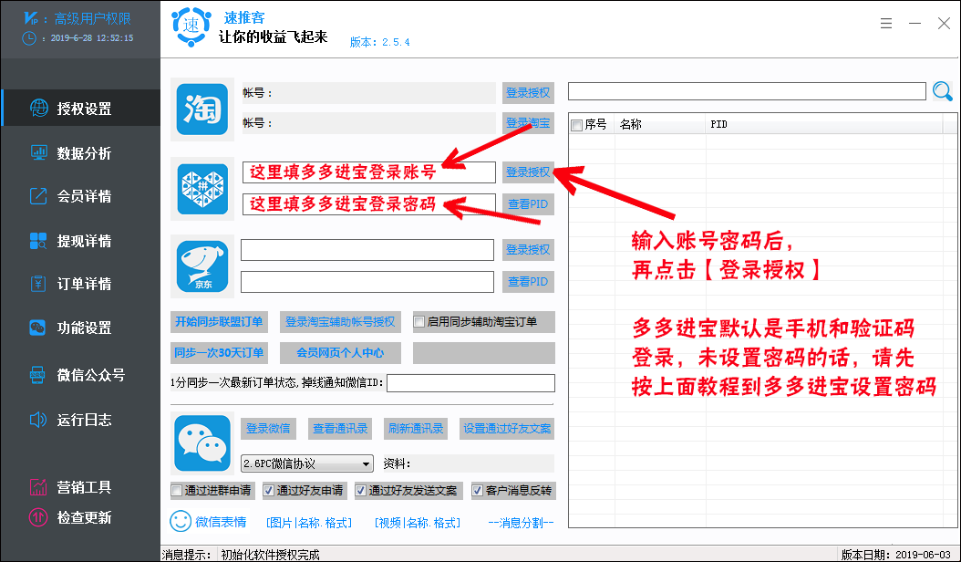
Task: Click the 初始化软件授权完成 status message
Action: pyautogui.click(x=270, y=555)
